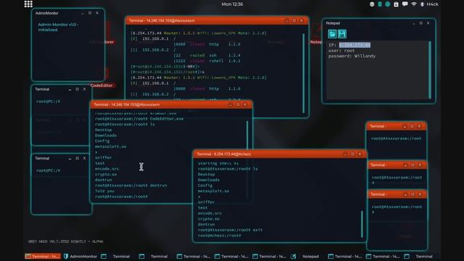Click the green rectangle tray indicator
The width and height of the screenshot is (464, 261).
(x=380, y=4)
